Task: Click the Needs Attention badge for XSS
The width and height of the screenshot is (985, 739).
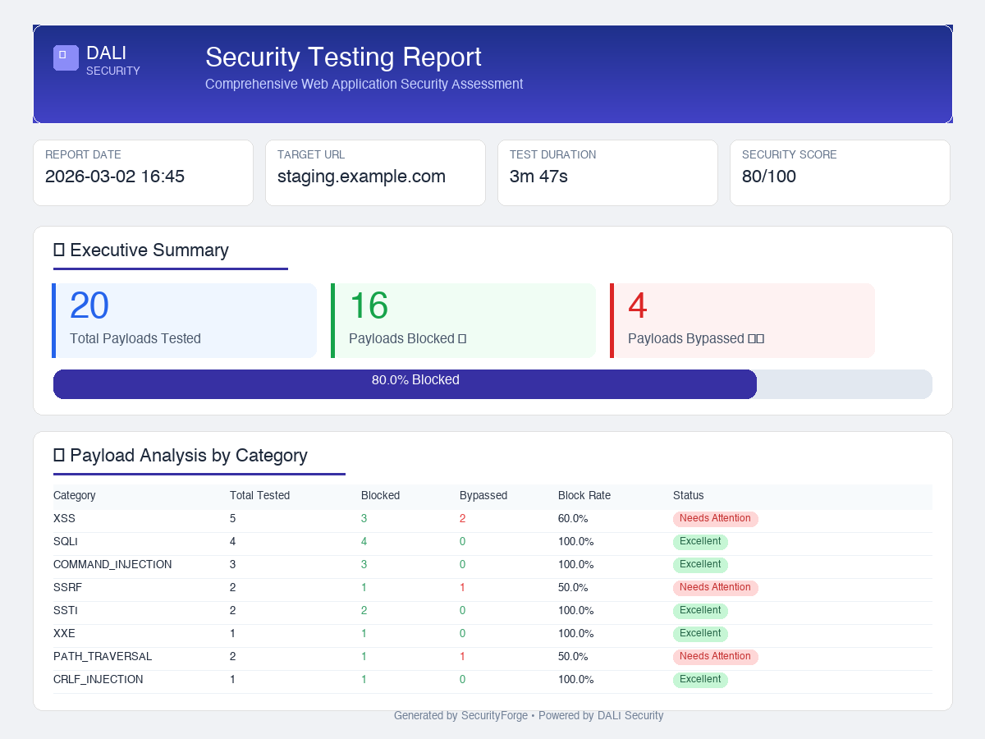Action: [x=715, y=518]
